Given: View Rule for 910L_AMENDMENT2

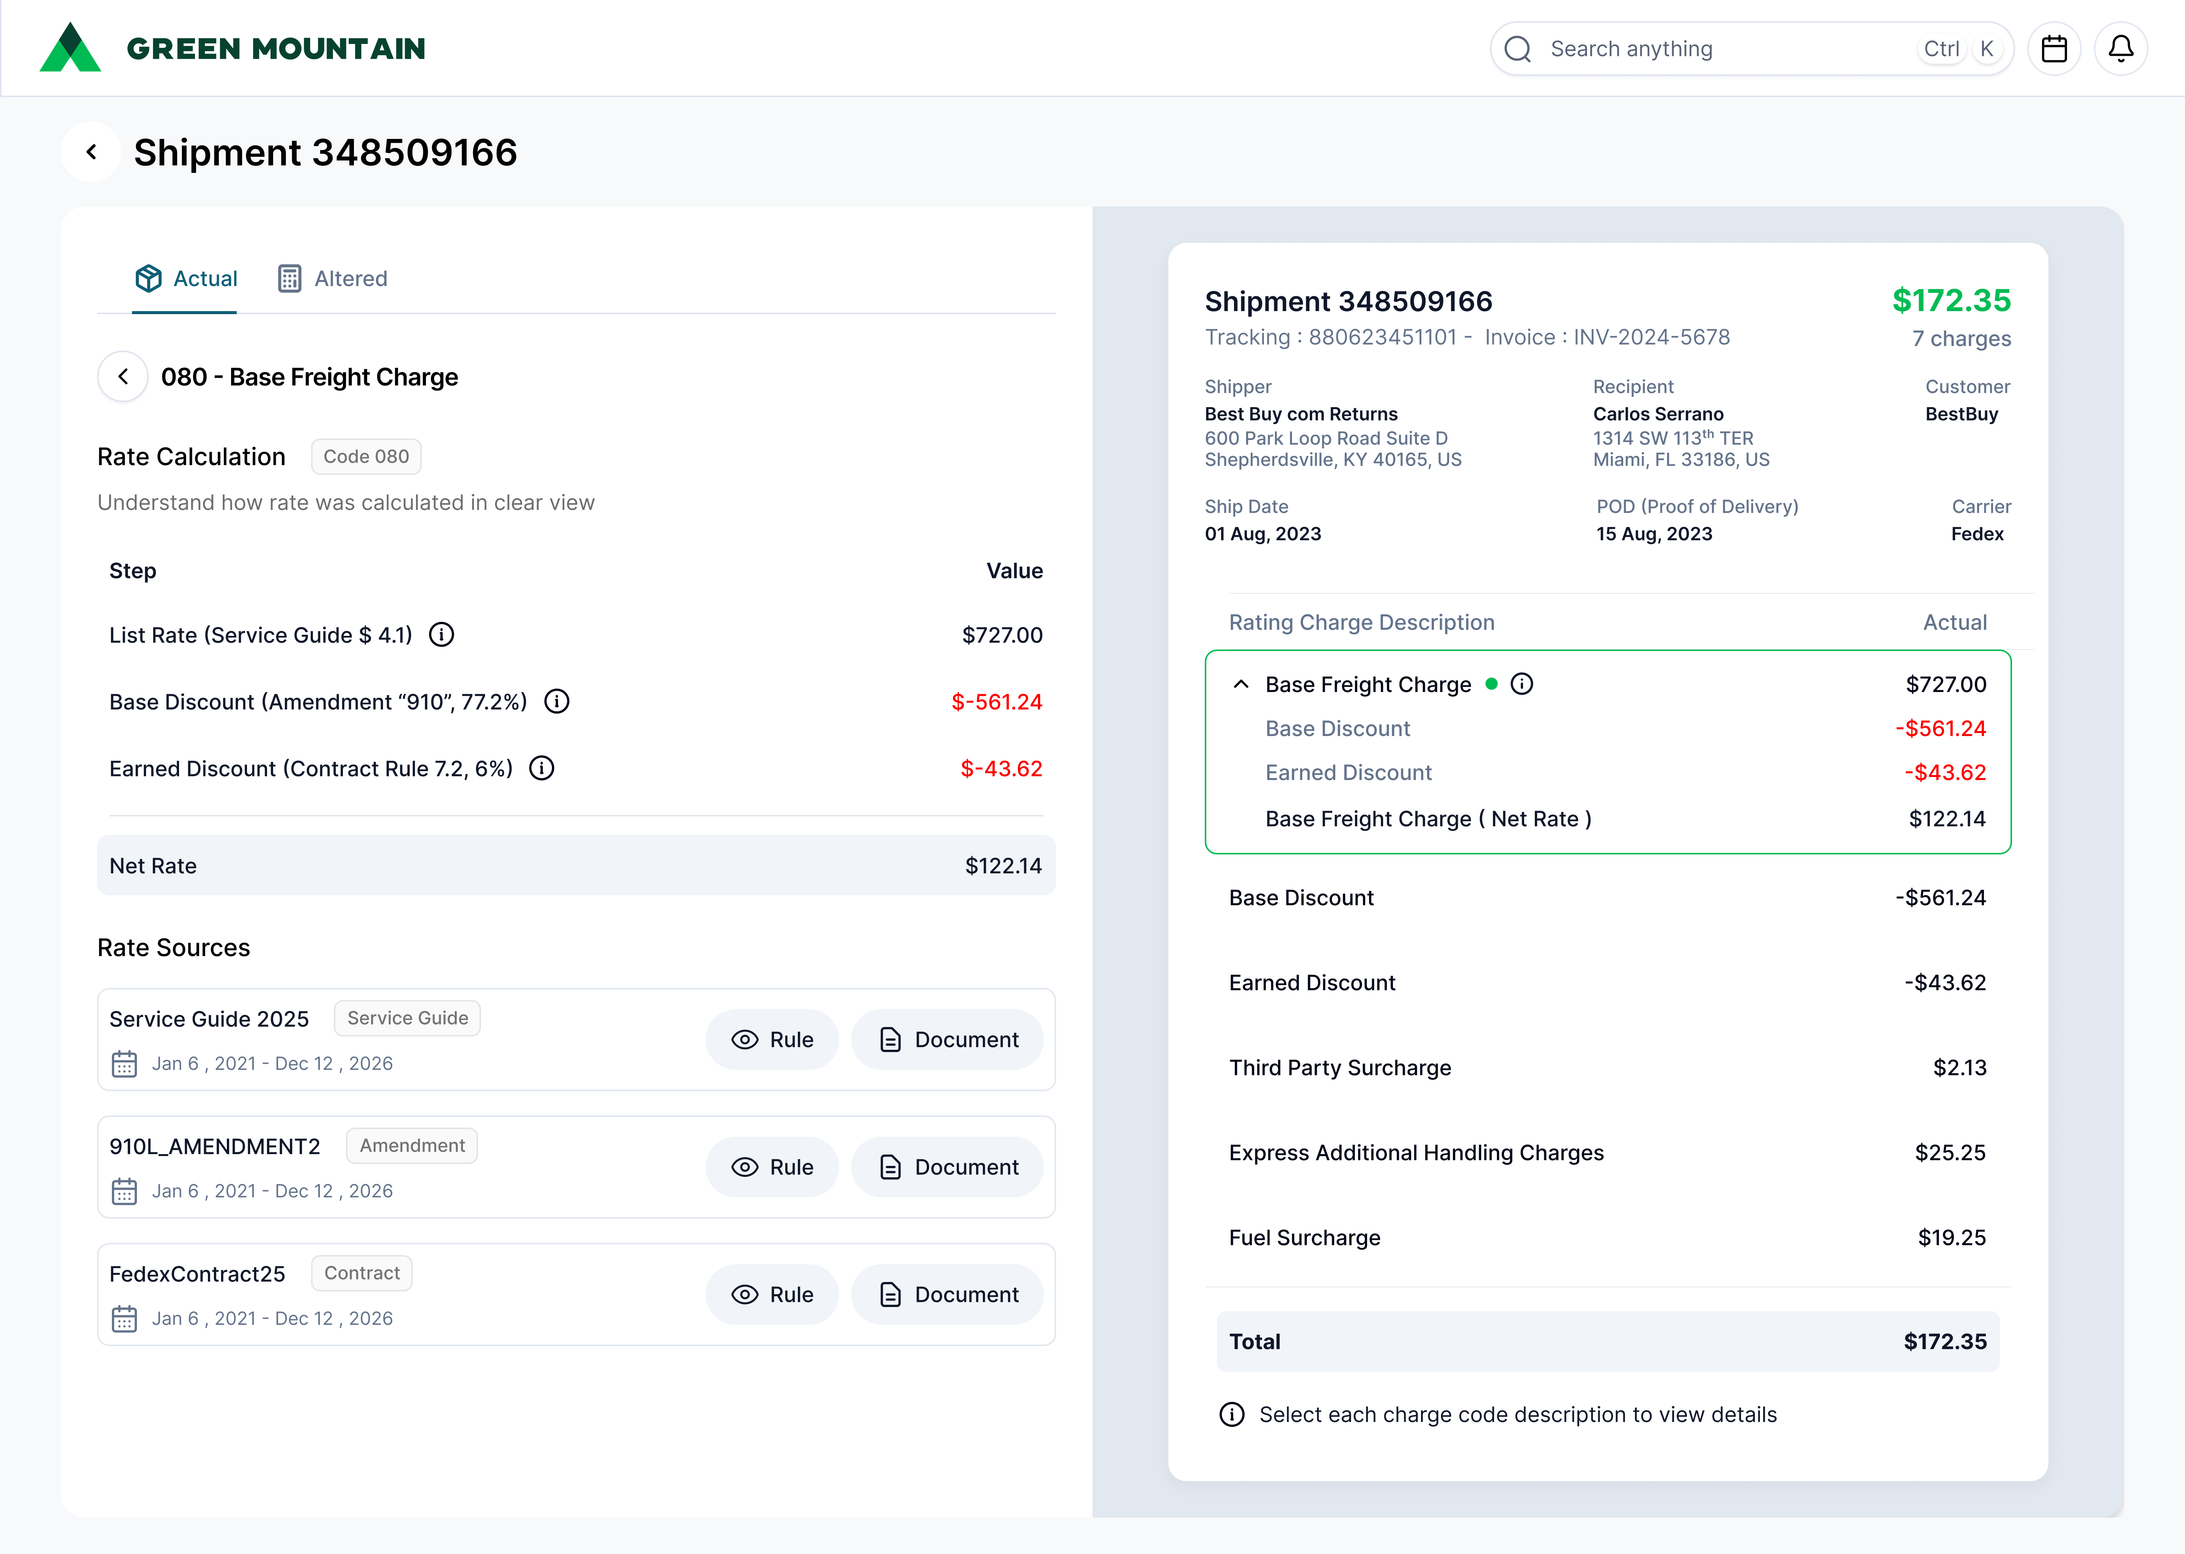Looking at the screenshot, I should pos(772,1167).
